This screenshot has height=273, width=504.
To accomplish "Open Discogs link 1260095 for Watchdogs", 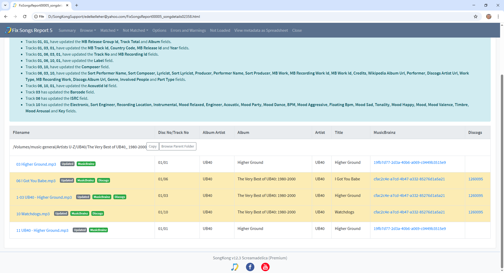I will (x=475, y=212).
